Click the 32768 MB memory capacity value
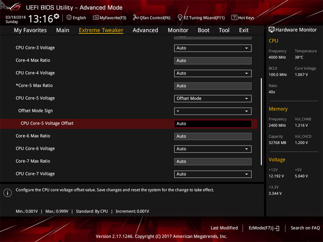Viewport: 323px width, 242px height. (x=277, y=143)
